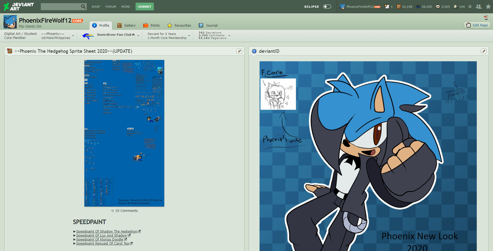Switch to the Gallery tab
493x251 pixels.
click(126, 26)
